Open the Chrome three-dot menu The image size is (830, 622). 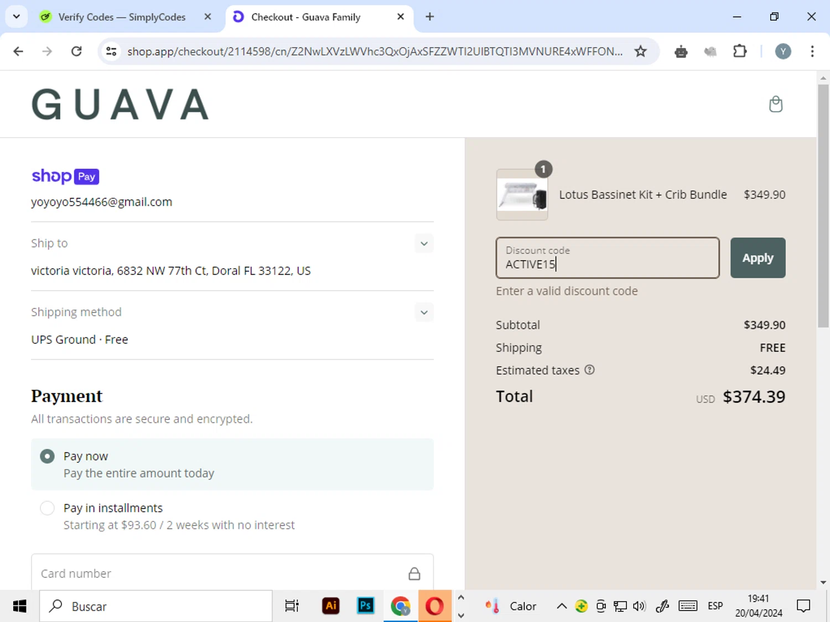pyautogui.click(x=812, y=51)
